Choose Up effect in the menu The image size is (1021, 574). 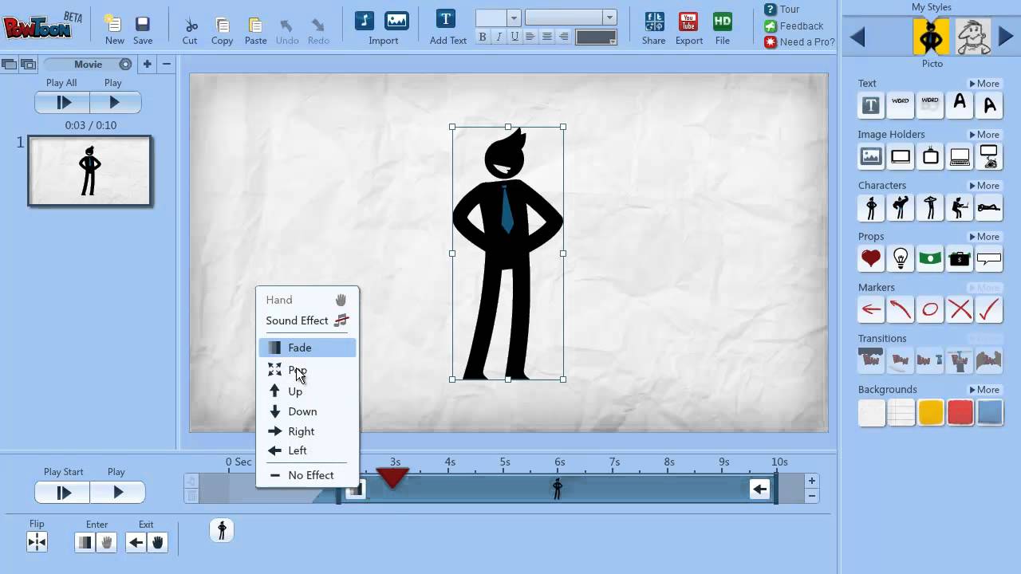pos(307,391)
